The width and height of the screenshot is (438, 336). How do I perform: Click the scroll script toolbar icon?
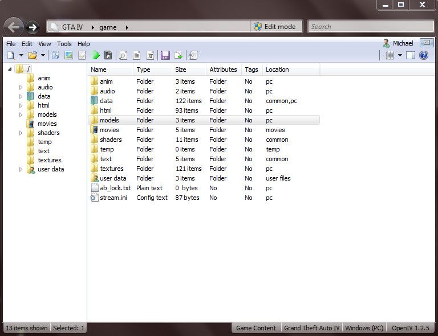(193, 55)
